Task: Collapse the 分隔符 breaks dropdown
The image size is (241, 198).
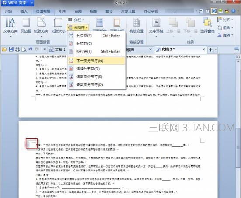Action: tap(78, 27)
